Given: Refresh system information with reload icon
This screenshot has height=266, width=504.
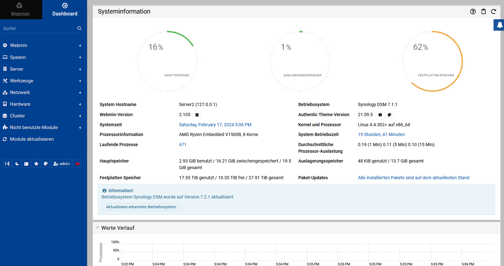Looking at the screenshot, I should 494,12.
